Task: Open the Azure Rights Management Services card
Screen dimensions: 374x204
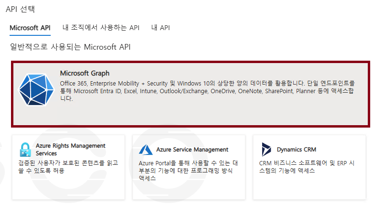Action: (68, 167)
